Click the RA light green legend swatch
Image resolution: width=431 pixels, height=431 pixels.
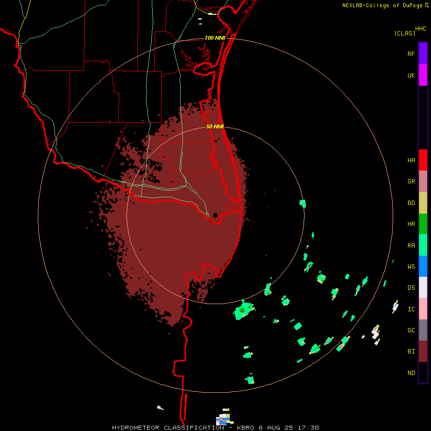(x=423, y=245)
